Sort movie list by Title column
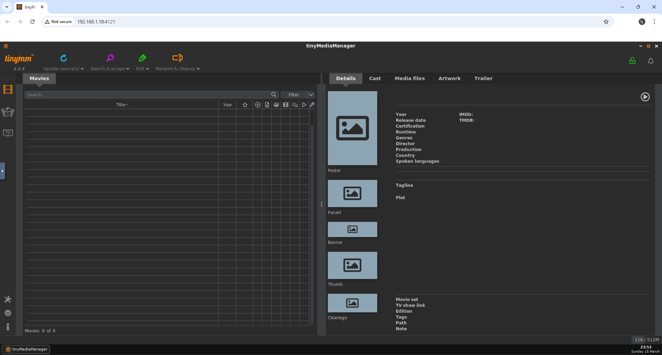This screenshot has height=355, width=662. click(122, 105)
